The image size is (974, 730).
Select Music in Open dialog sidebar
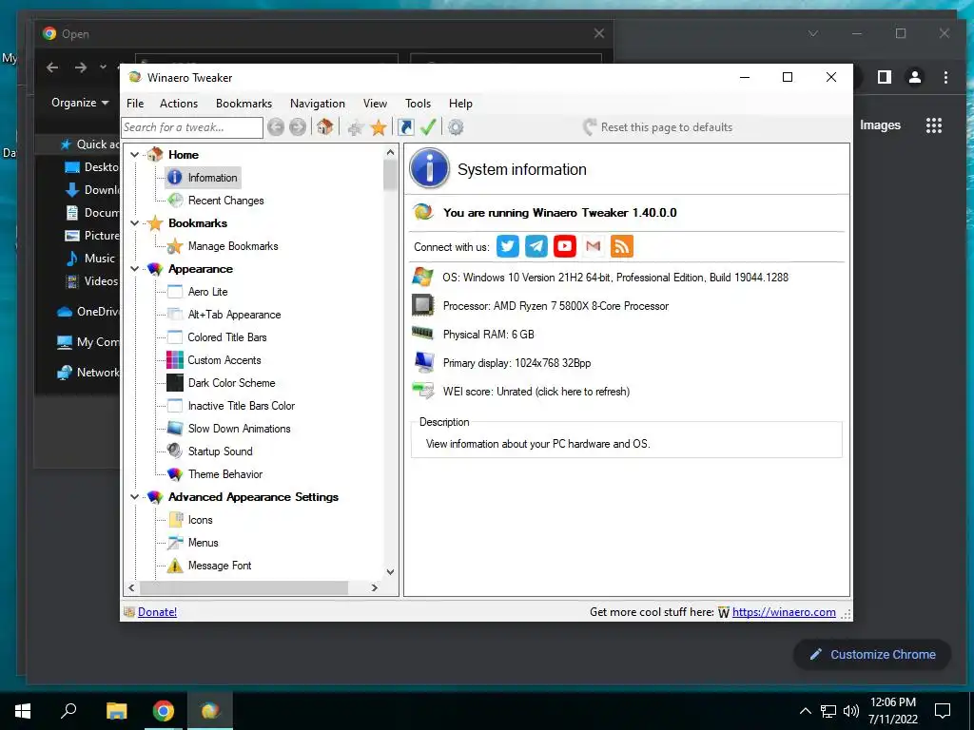pos(90,259)
